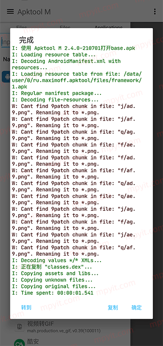The height and width of the screenshot is (346, 163).
Task: Select the second Files tab
Action: coord(65,27)
